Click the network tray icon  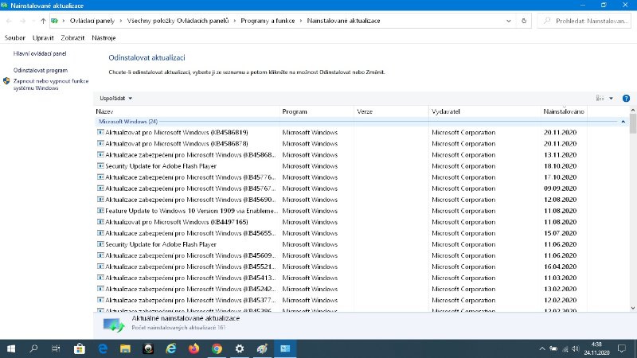(565, 348)
